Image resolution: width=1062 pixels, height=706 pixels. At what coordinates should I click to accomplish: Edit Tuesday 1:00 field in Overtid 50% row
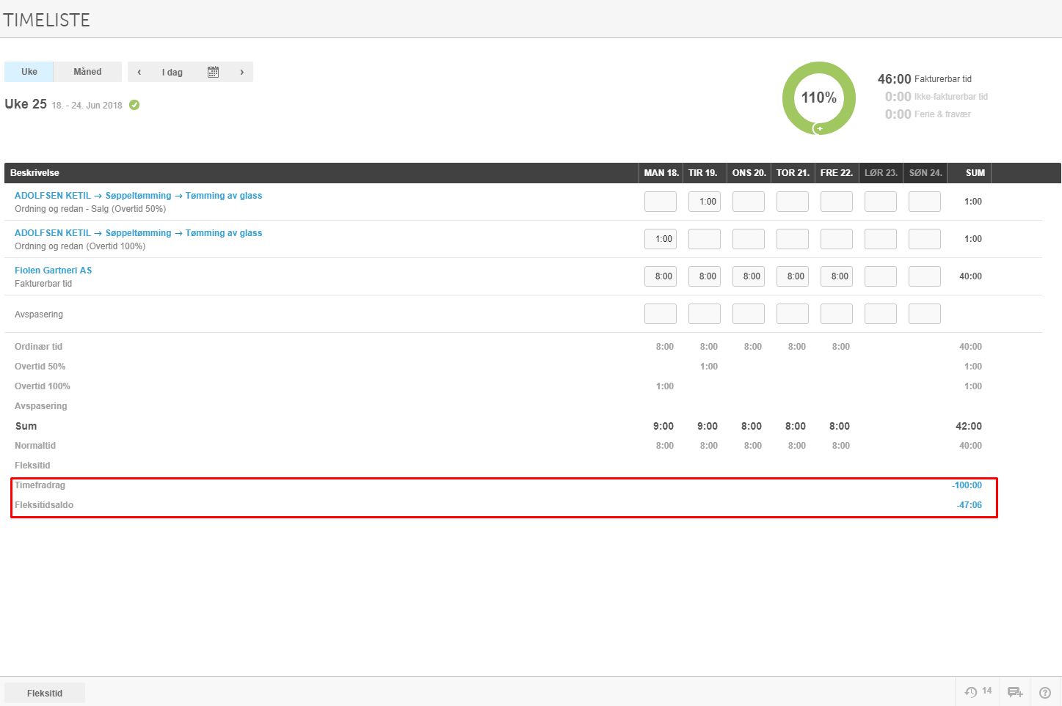[705, 202]
